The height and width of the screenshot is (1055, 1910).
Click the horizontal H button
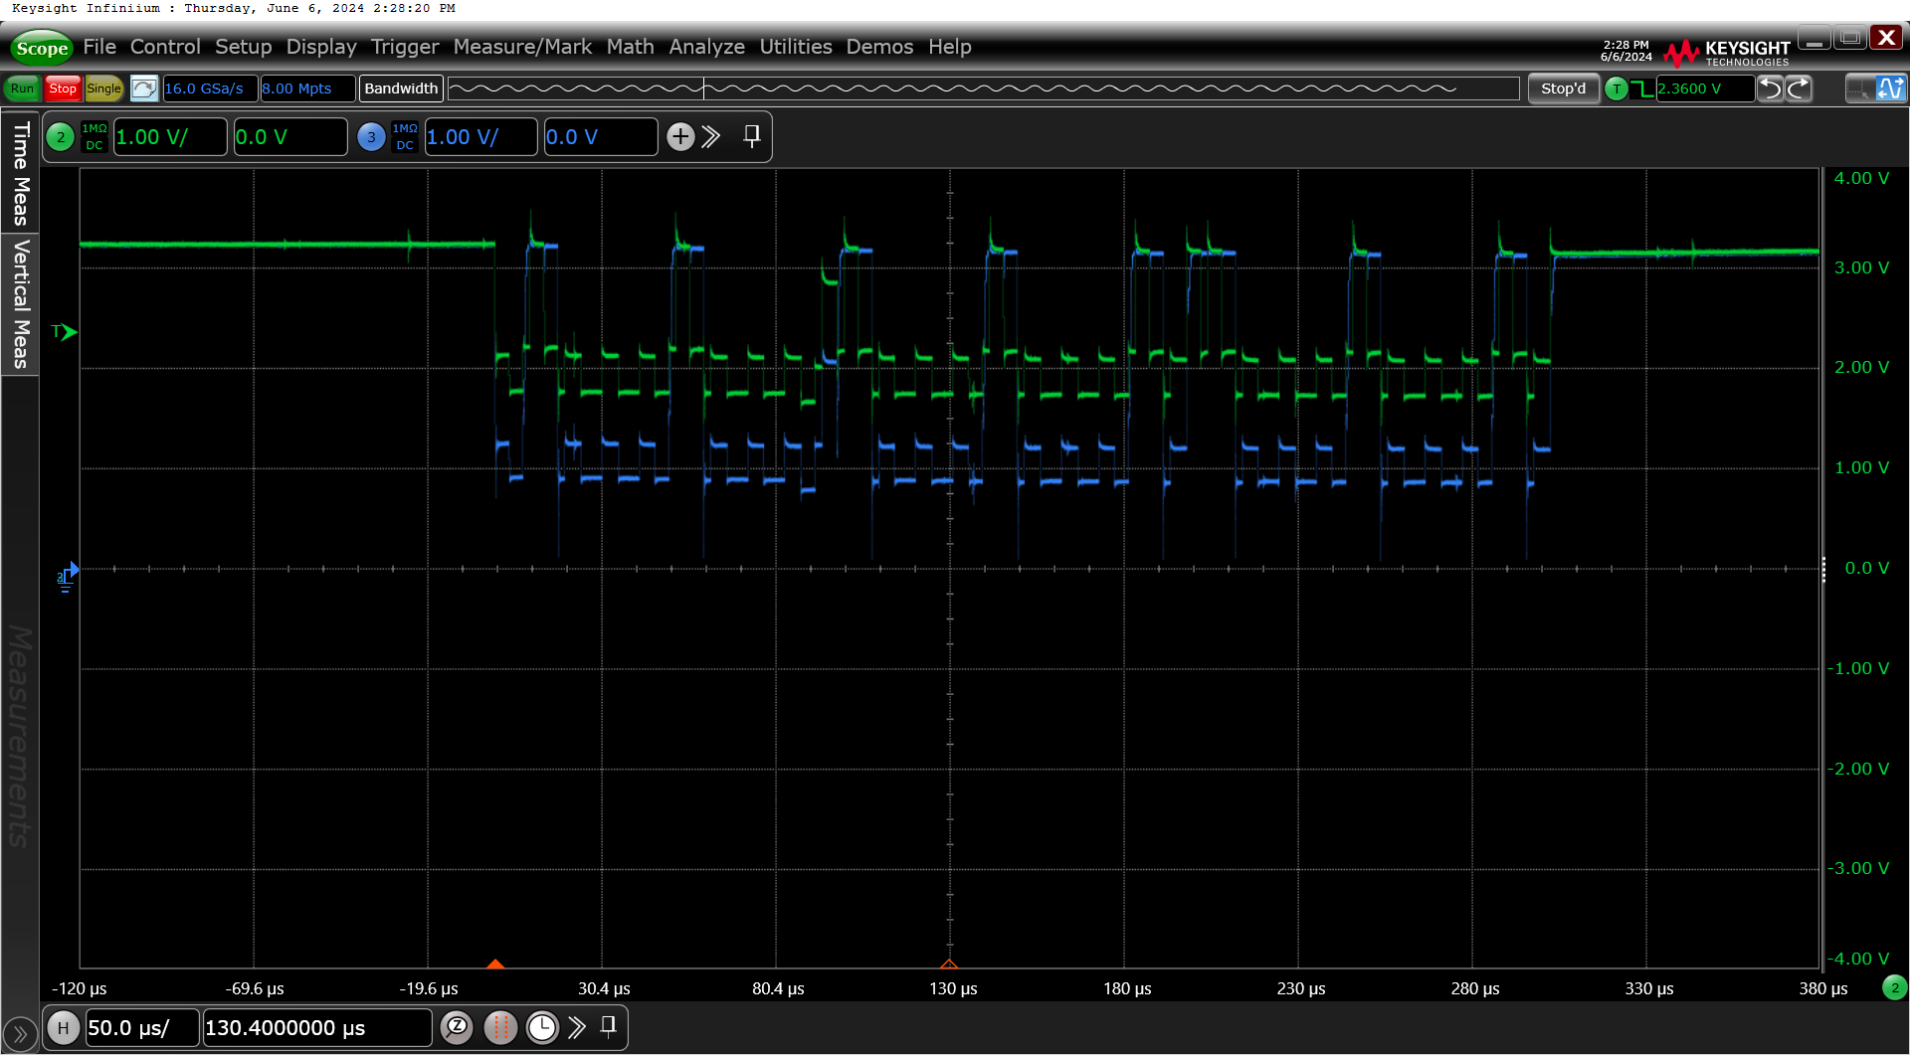(x=64, y=1028)
